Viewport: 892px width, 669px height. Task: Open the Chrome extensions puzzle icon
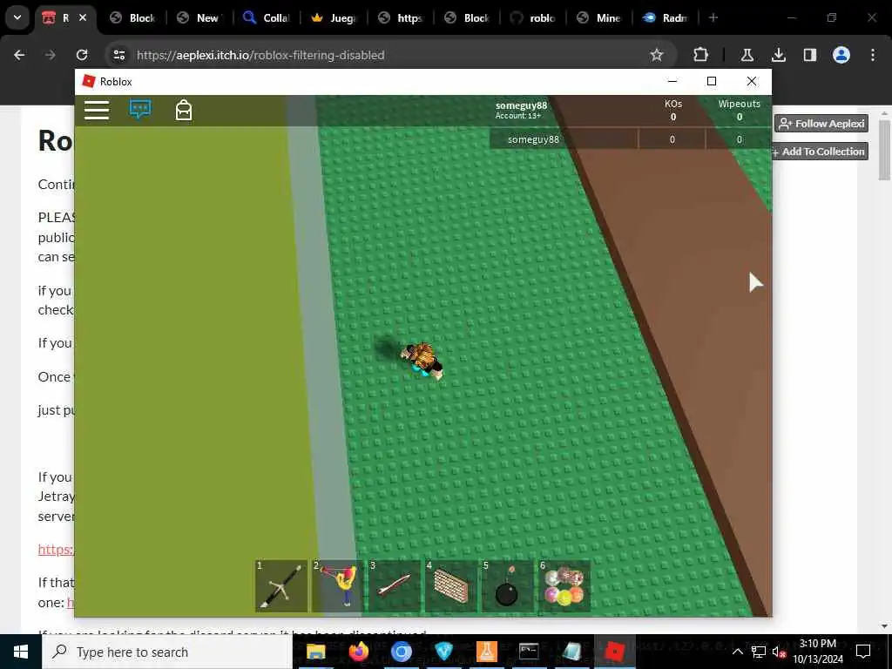click(x=701, y=55)
